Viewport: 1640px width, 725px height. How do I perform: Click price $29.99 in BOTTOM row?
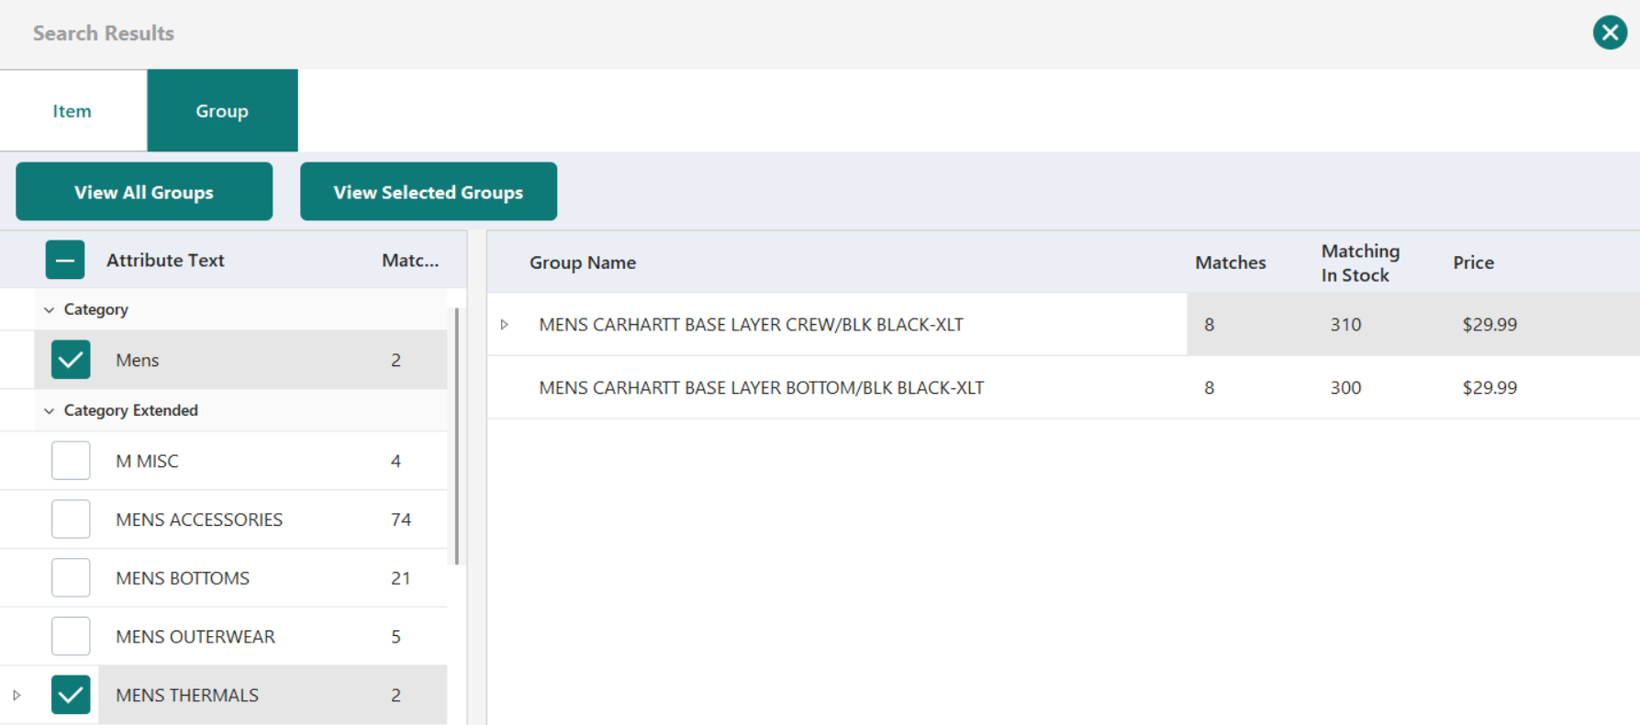click(1489, 388)
